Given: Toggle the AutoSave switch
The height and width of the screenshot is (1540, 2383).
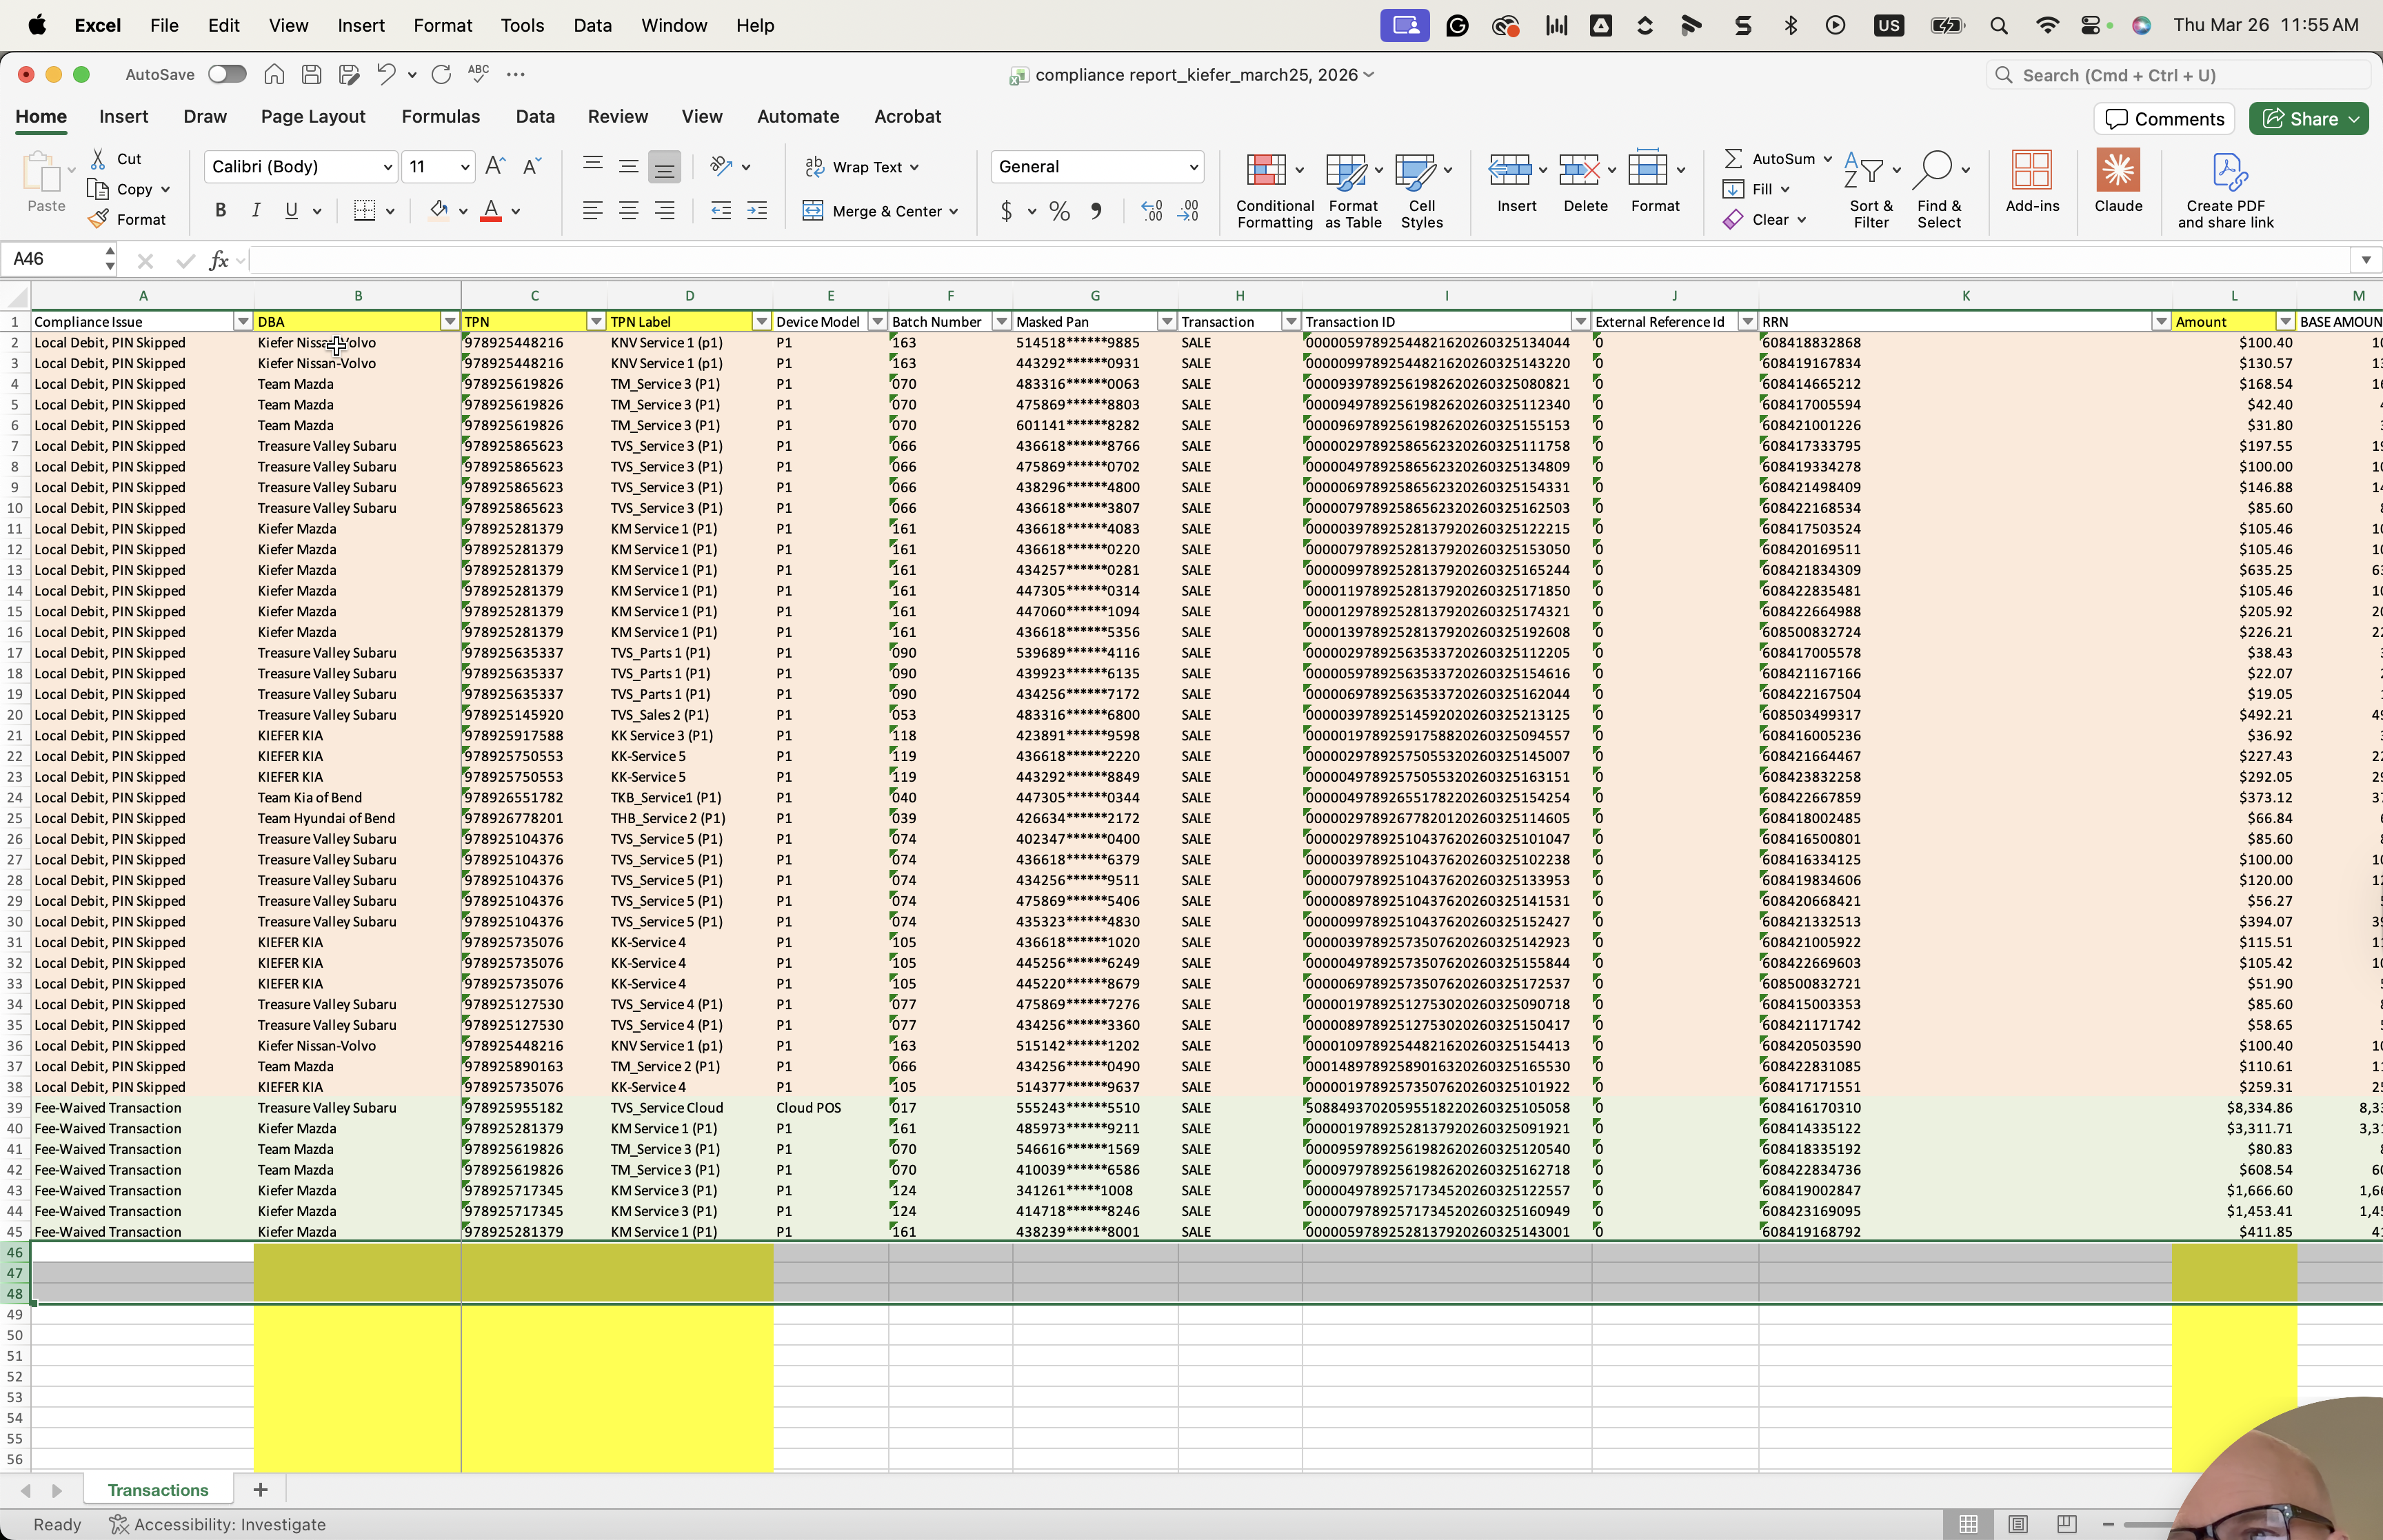Looking at the screenshot, I should [227, 74].
